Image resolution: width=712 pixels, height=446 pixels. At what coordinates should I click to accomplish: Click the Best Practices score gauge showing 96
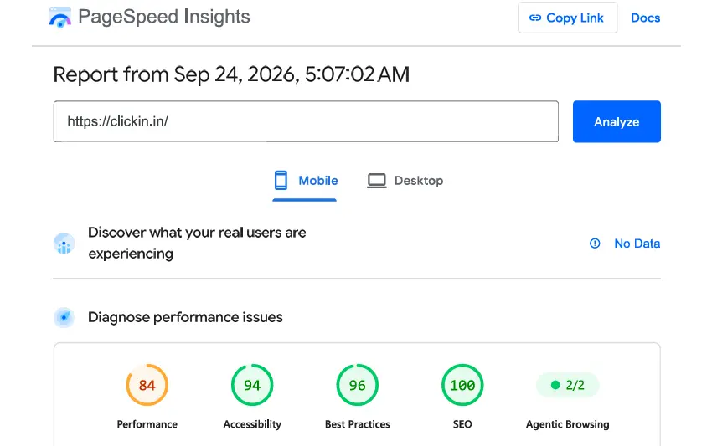click(x=358, y=385)
